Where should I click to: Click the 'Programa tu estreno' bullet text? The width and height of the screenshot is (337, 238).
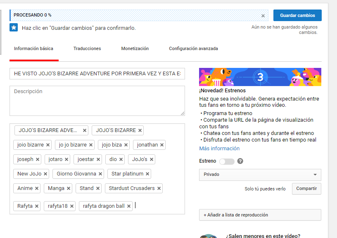228,113
